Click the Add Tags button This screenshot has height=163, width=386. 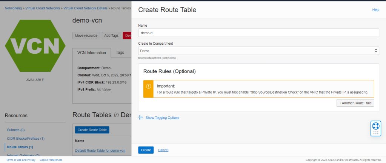(111, 36)
